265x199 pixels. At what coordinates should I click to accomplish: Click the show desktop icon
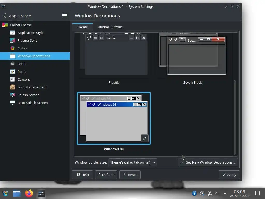[257, 193]
